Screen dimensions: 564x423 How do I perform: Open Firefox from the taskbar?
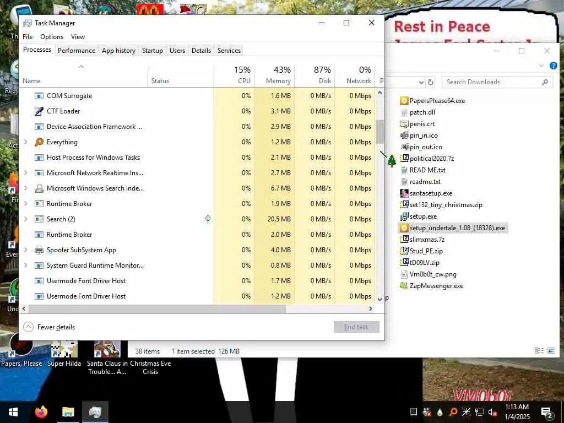point(41,412)
